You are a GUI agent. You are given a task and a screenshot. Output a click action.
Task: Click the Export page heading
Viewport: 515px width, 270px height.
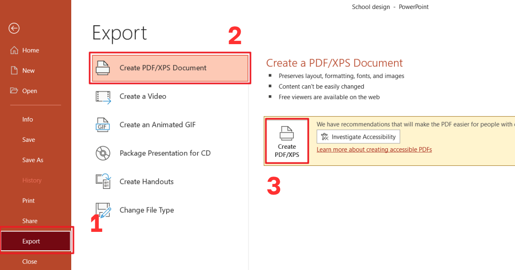[119, 33]
